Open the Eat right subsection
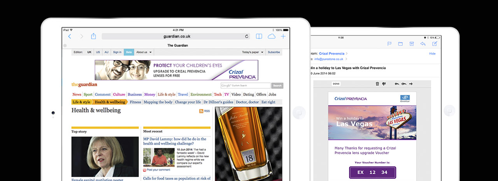 (x=268, y=102)
